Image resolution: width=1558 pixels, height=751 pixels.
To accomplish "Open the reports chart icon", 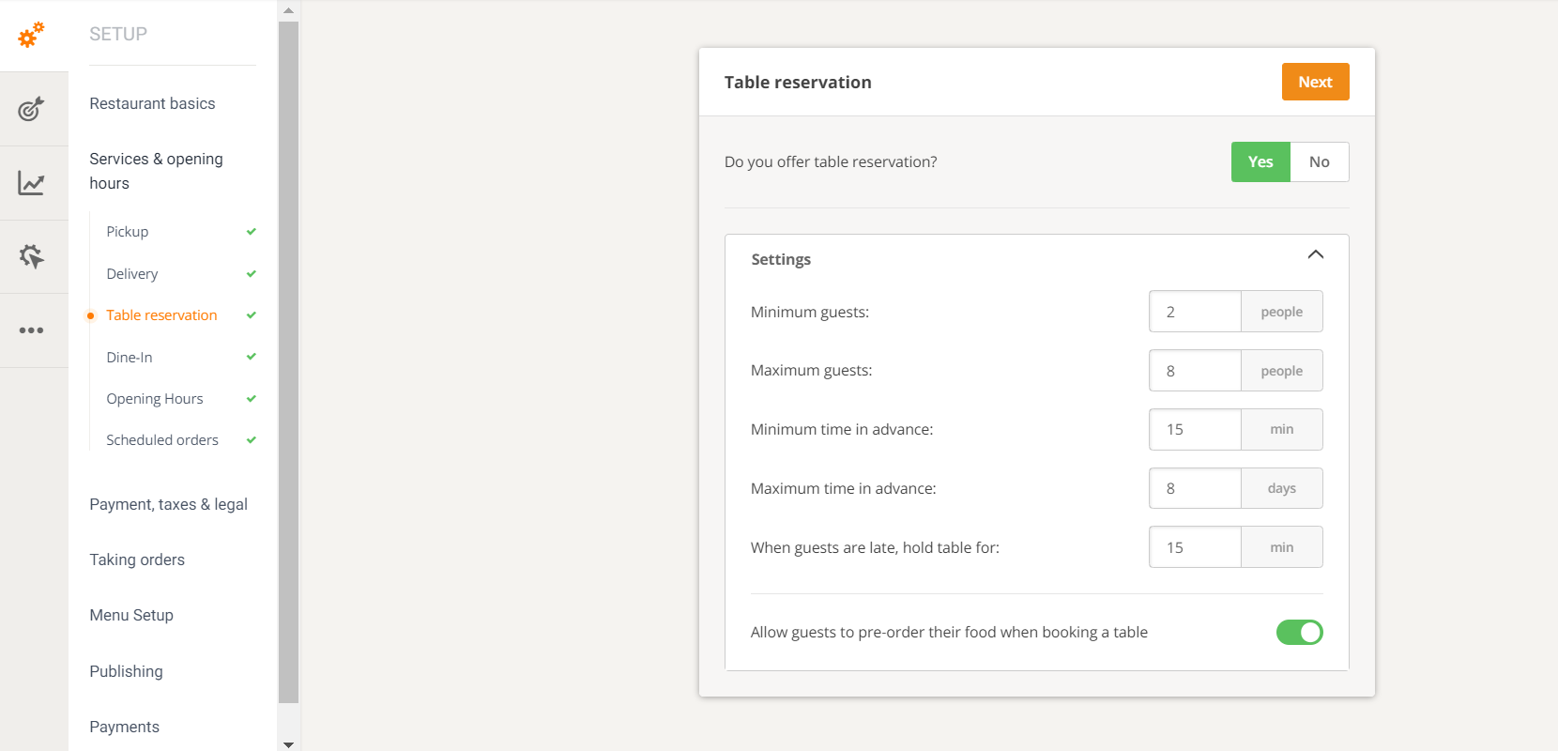I will coord(32,183).
